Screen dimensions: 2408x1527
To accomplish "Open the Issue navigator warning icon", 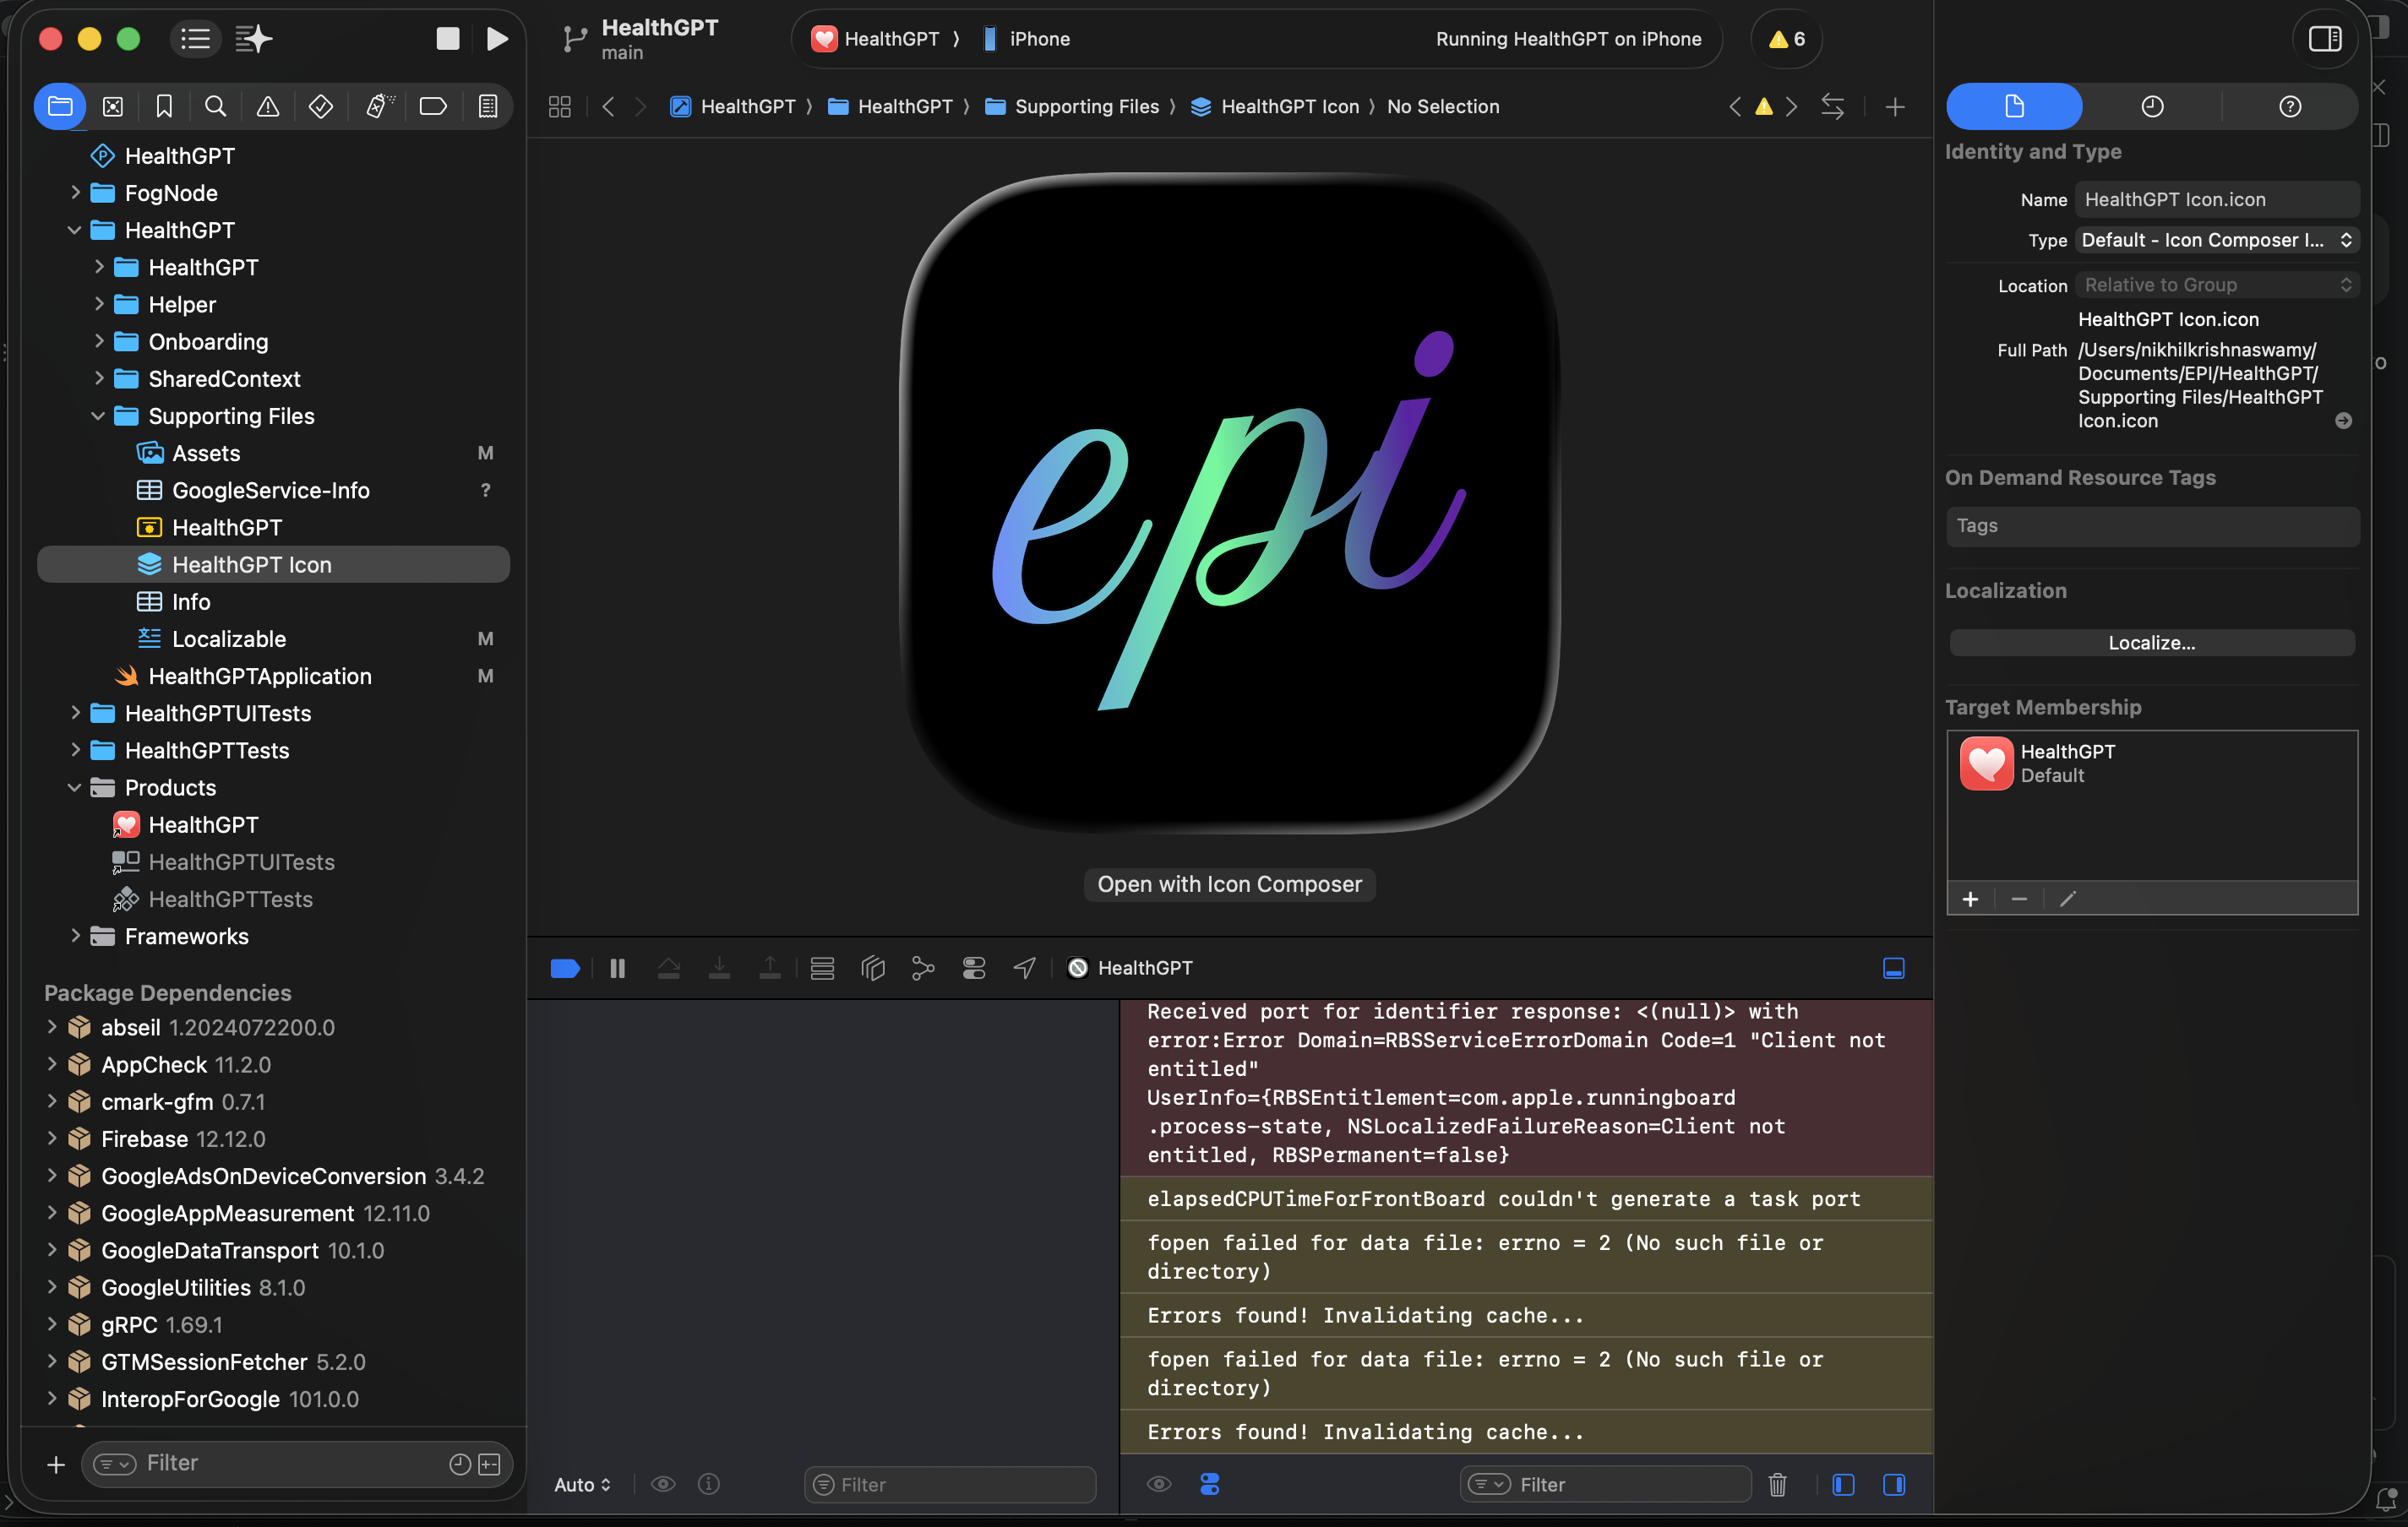I will (x=267, y=106).
